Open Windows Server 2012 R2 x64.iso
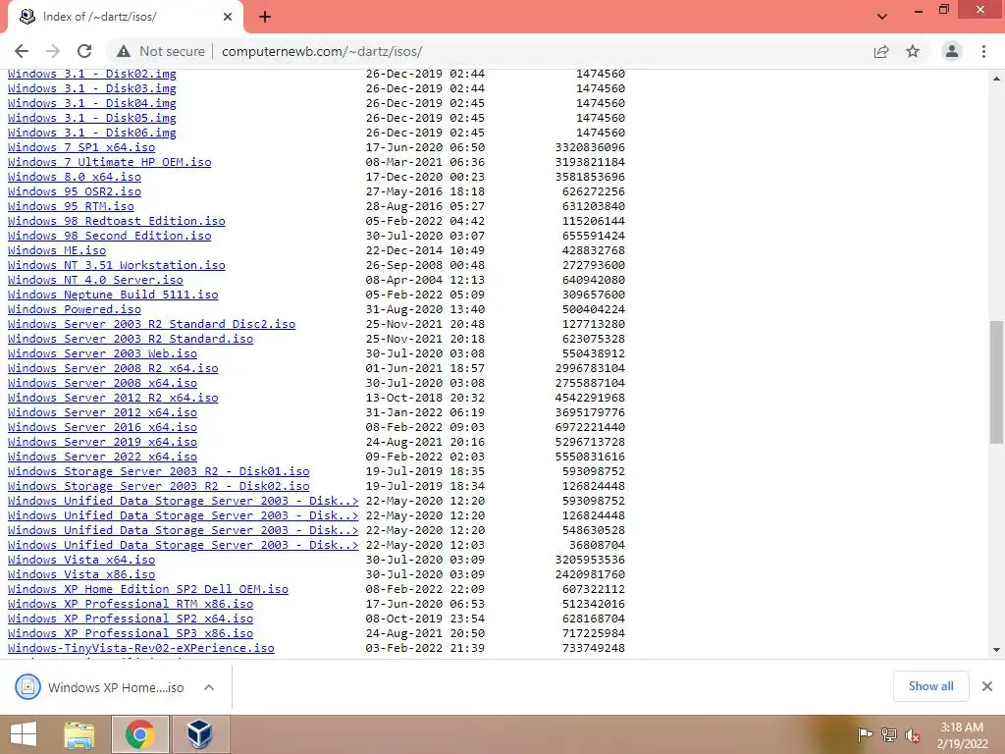This screenshot has height=754, width=1005. tap(113, 399)
